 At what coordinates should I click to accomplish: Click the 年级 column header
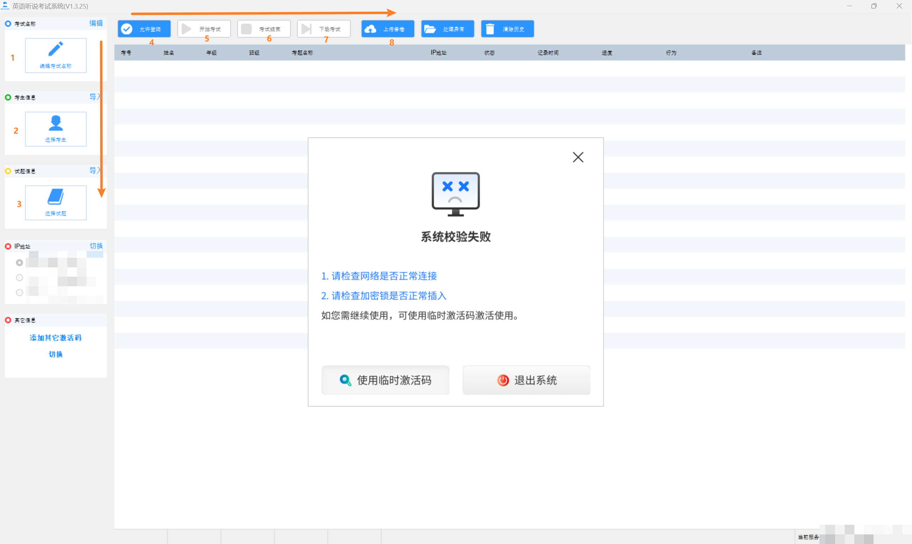(x=212, y=53)
